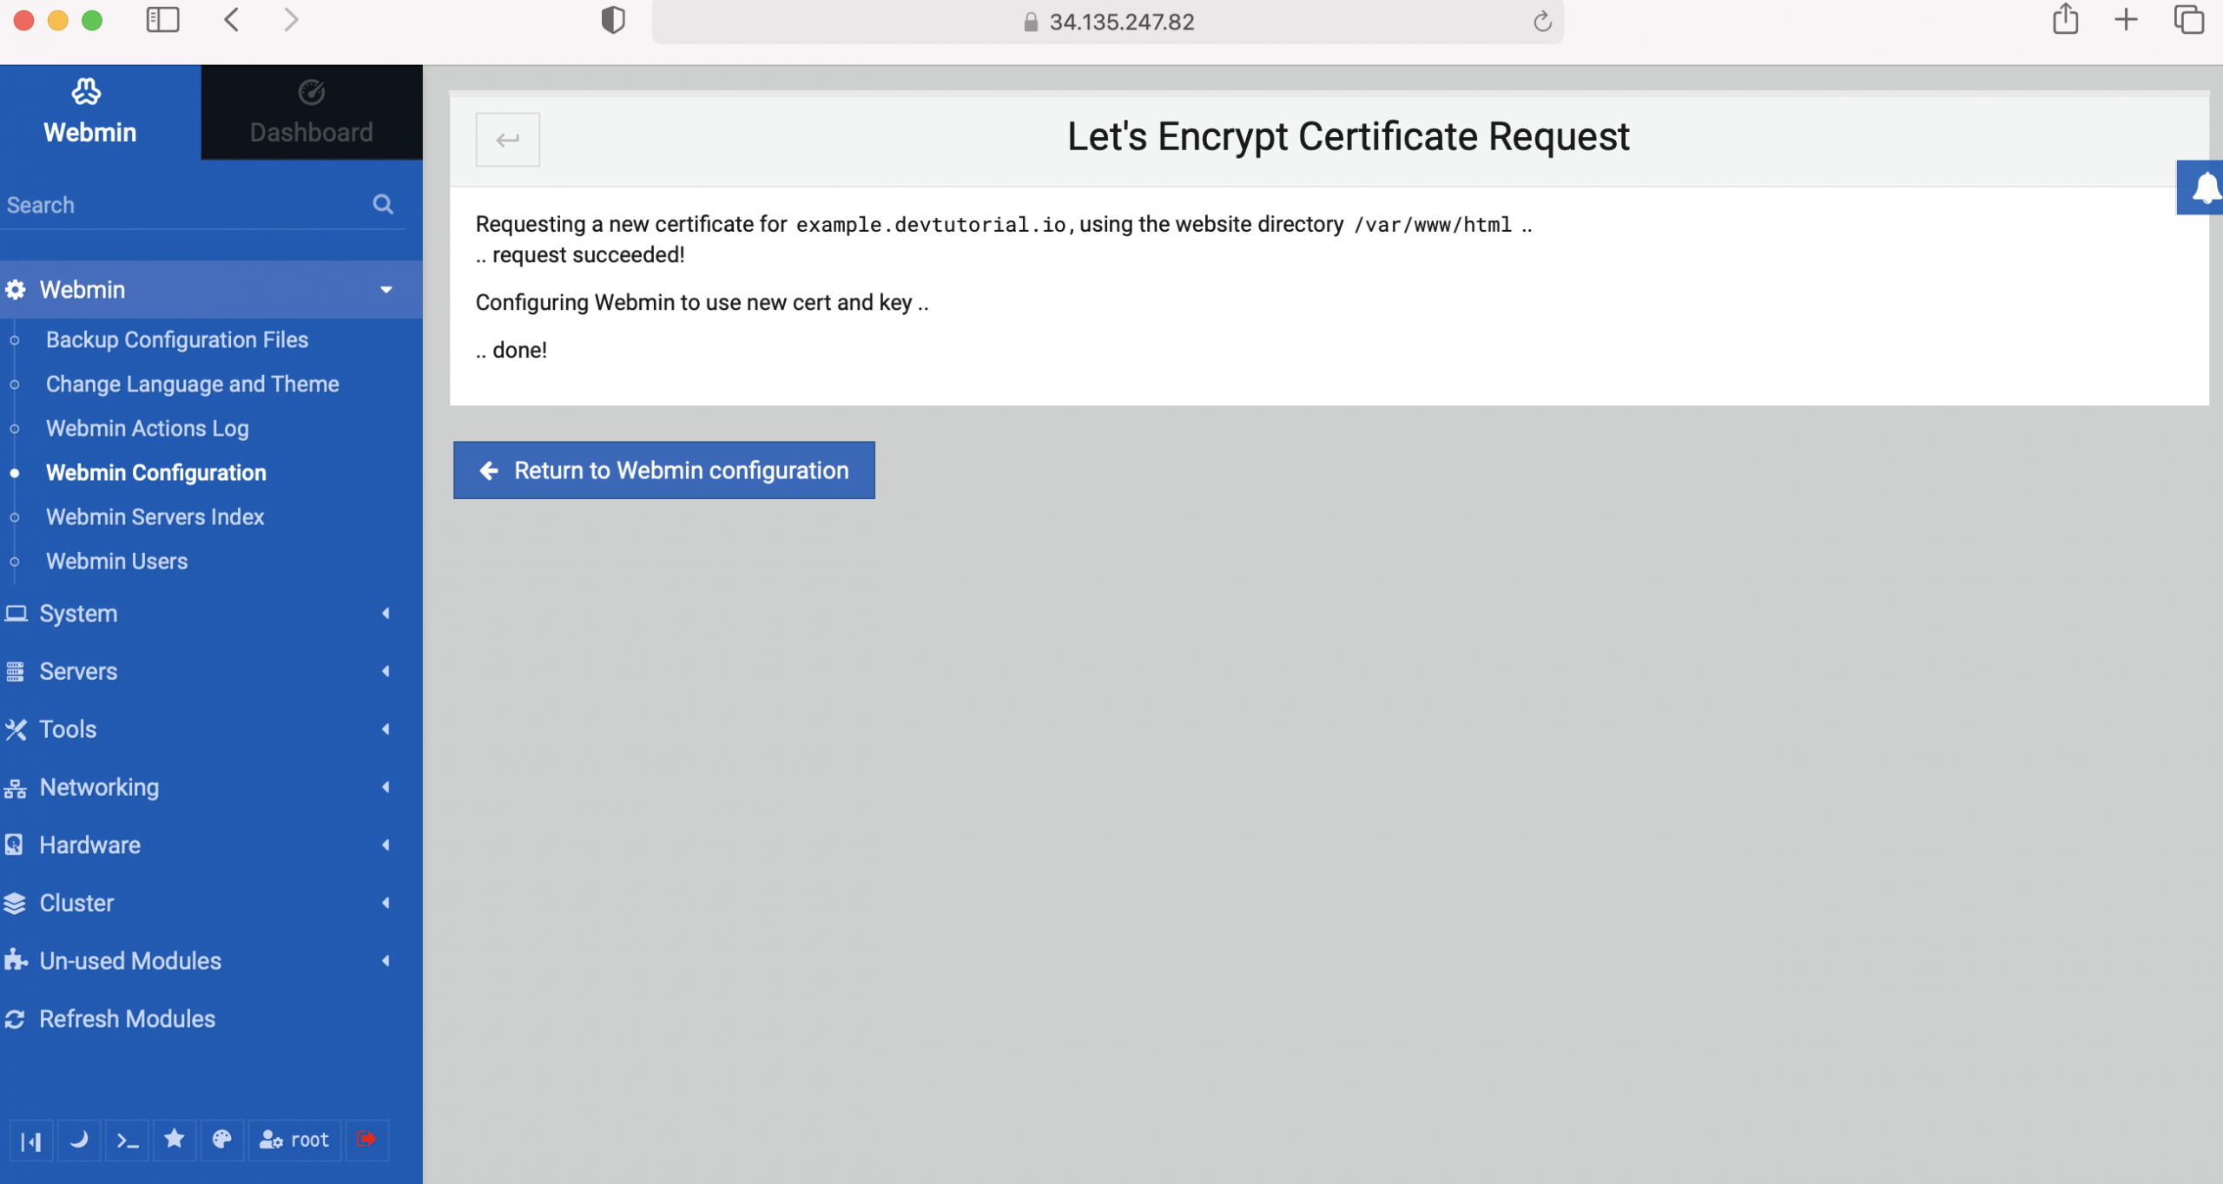
Task: Toggle the dark mode moon icon
Action: coord(78,1140)
